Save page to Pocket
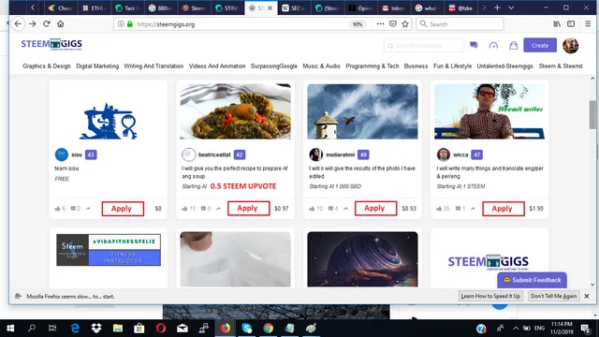This screenshot has height=337, width=599. (x=393, y=24)
